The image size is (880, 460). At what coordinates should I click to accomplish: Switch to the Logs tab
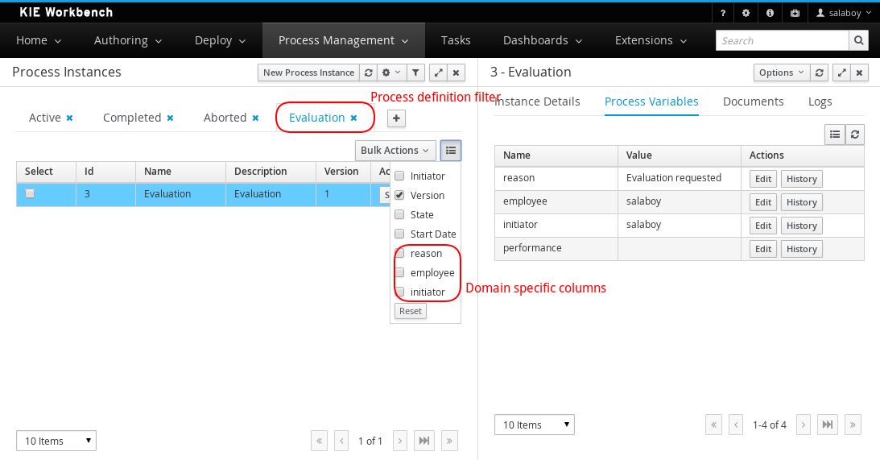[x=820, y=102]
